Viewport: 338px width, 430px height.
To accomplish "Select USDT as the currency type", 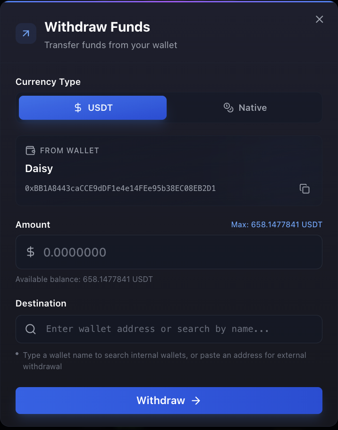I will pyautogui.click(x=93, y=107).
